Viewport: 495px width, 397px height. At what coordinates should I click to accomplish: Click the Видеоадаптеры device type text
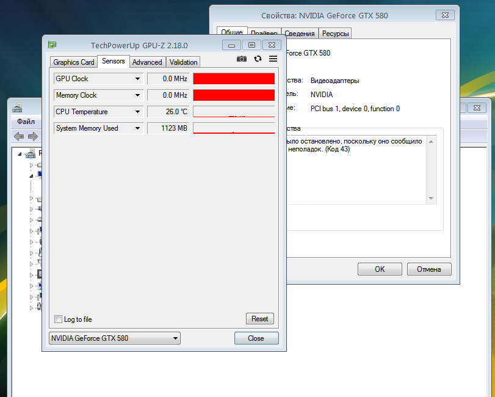pos(335,81)
